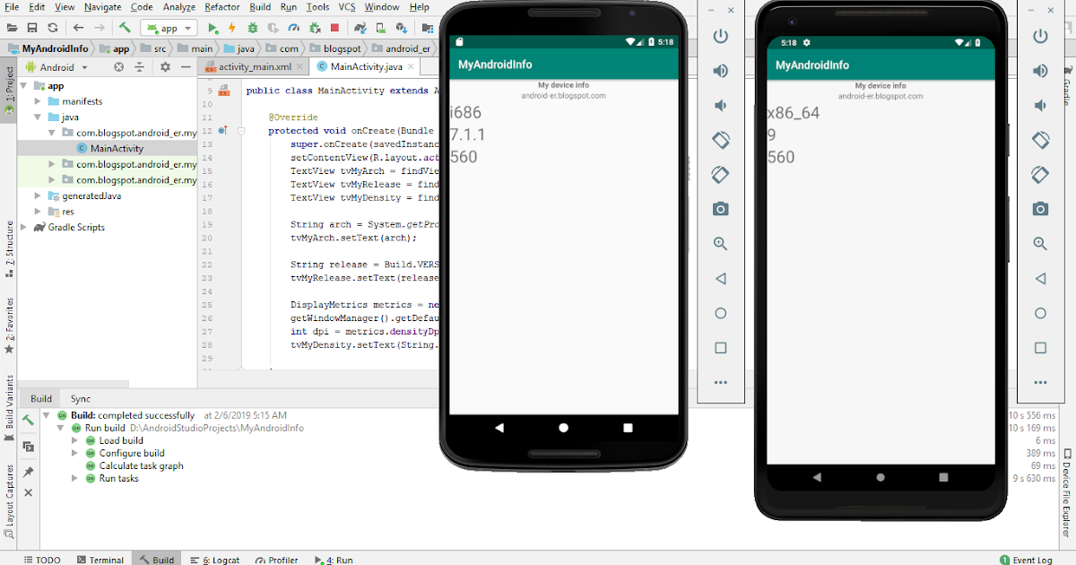
Task: Rotate the emulator counterclockwise
Action: [x=721, y=140]
